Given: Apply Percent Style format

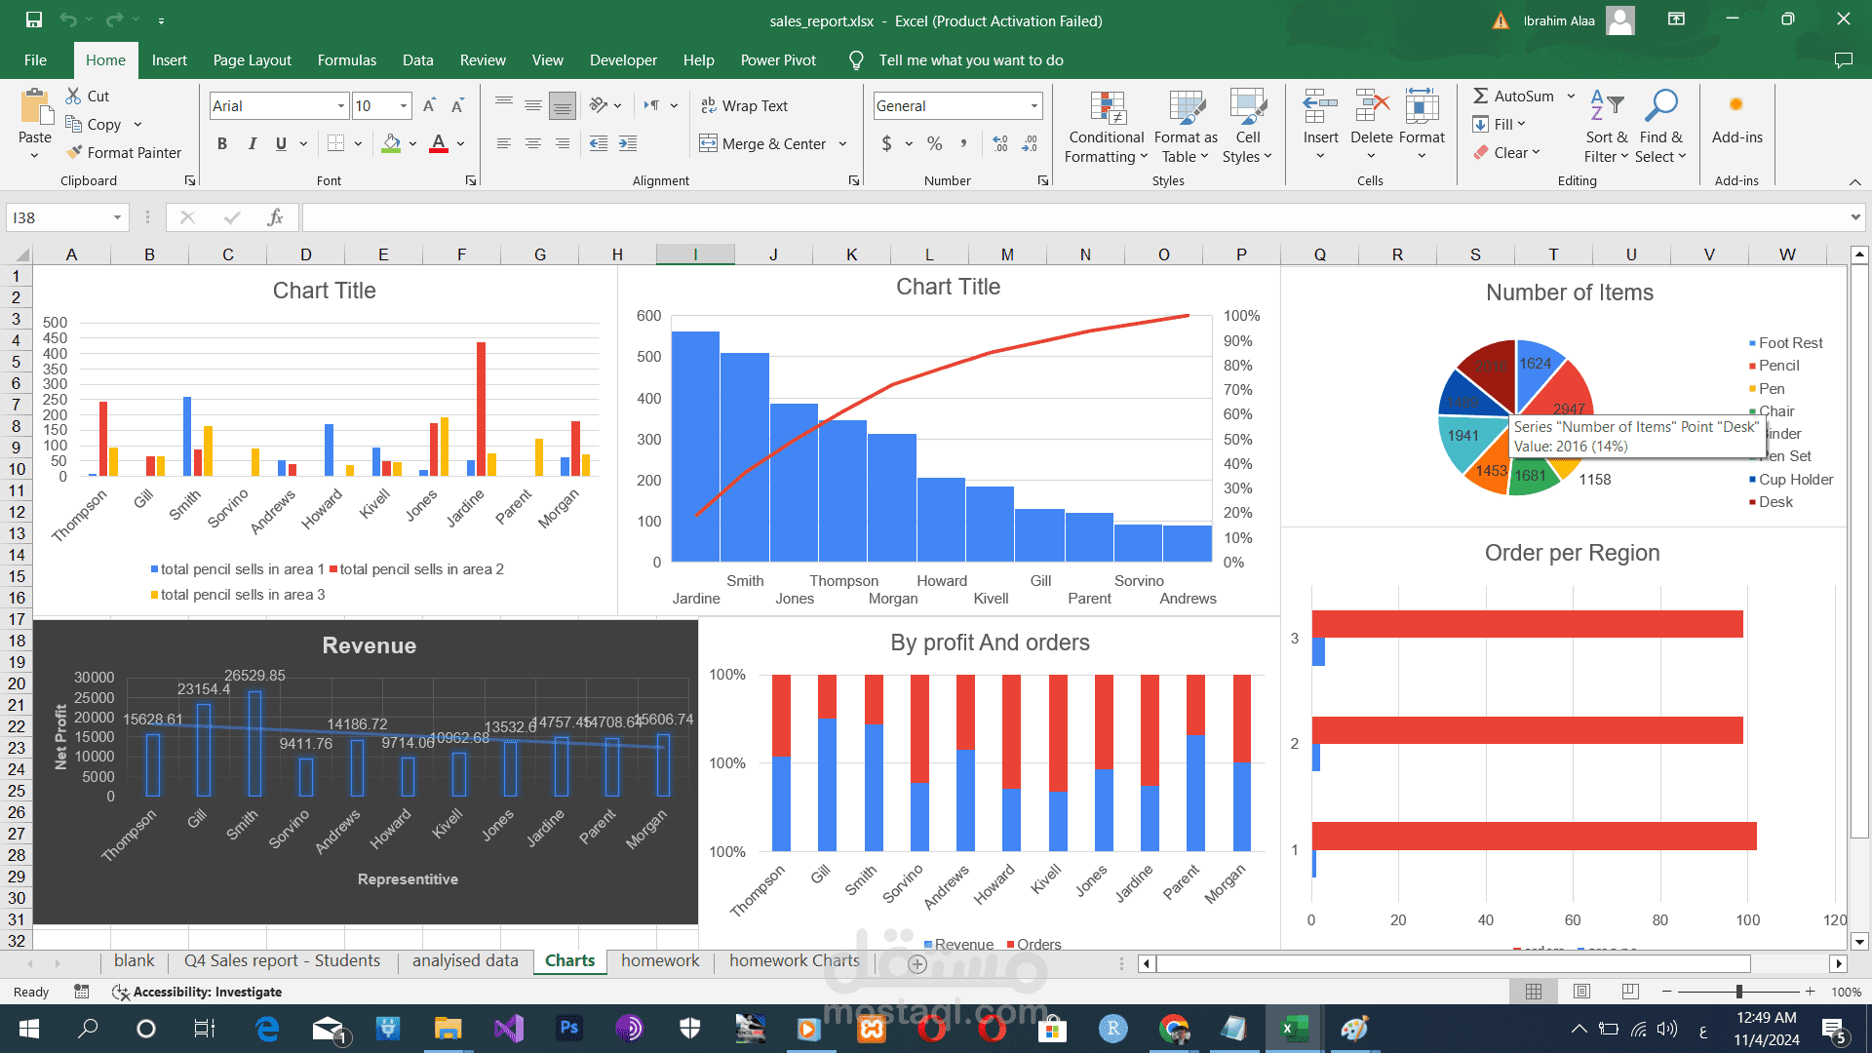Looking at the screenshot, I should coord(935,143).
